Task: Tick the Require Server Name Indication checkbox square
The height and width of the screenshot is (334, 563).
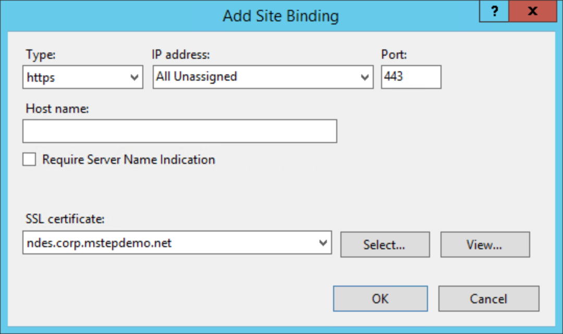Action: (x=29, y=160)
